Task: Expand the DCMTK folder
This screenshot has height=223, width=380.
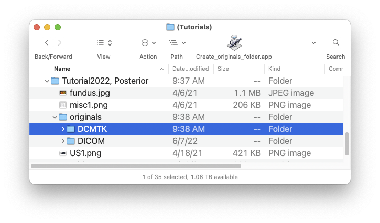Action: 63,129
